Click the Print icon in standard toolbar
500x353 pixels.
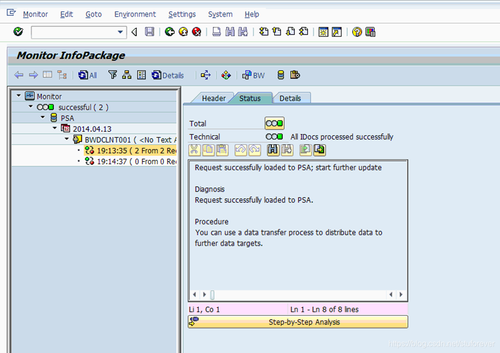(x=217, y=32)
